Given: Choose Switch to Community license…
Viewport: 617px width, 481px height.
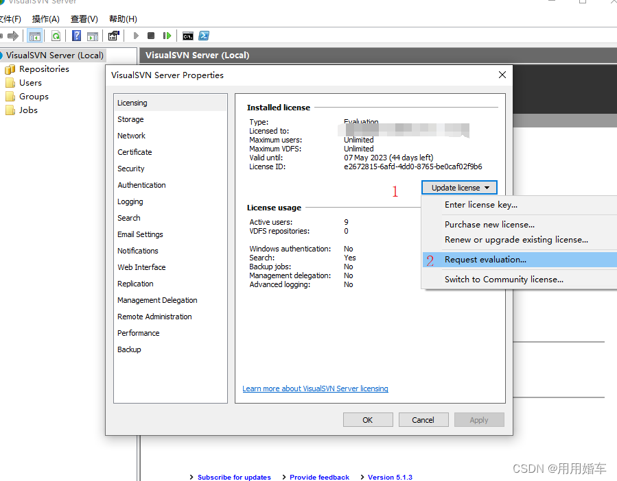Looking at the screenshot, I should click(504, 280).
